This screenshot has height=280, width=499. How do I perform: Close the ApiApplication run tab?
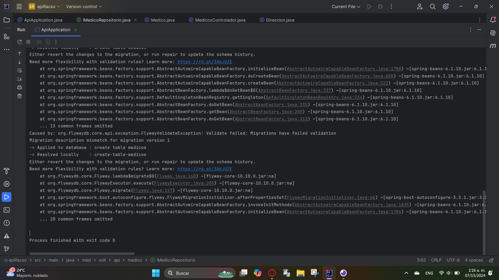point(76,30)
